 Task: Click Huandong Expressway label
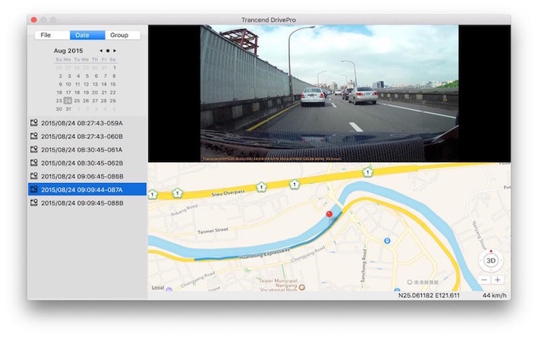[x=264, y=254]
